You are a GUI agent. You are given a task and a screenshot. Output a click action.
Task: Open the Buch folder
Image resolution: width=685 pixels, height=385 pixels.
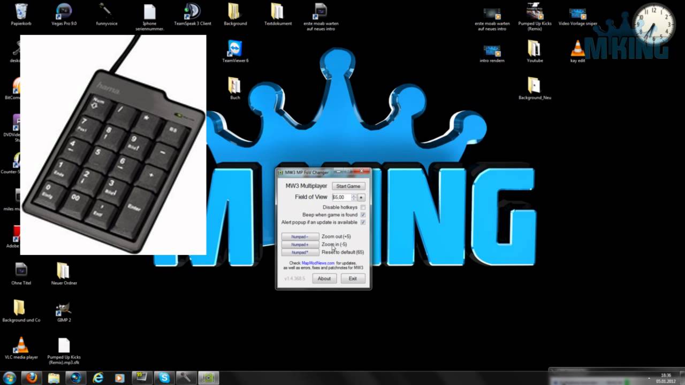coord(235,88)
